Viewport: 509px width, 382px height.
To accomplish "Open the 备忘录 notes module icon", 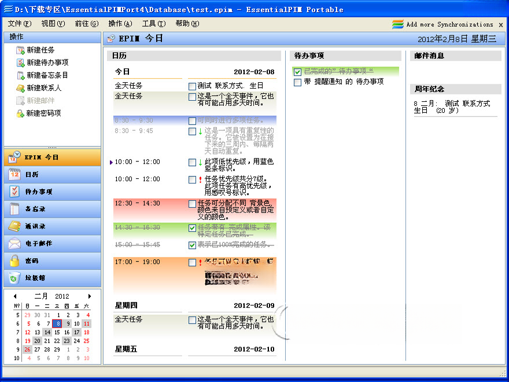I will (x=14, y=209).
